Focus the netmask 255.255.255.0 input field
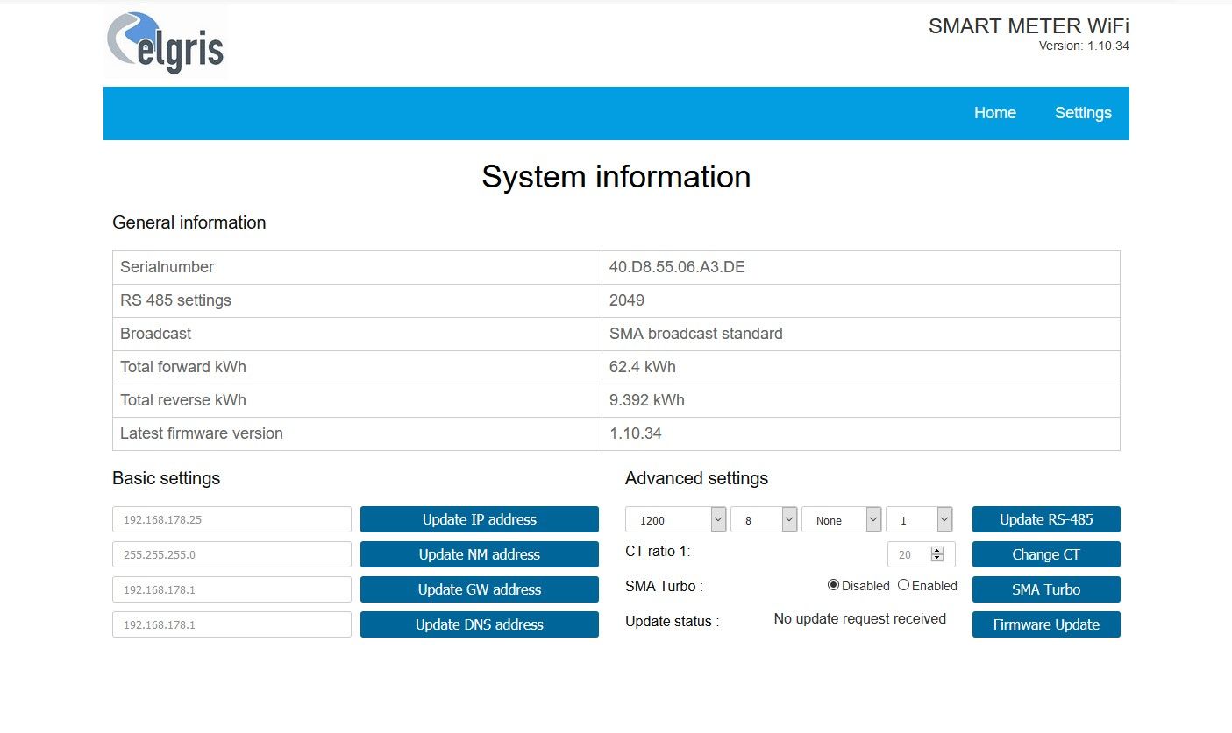1232x733 pixels. pyautogui.click(x=231, y=554)
